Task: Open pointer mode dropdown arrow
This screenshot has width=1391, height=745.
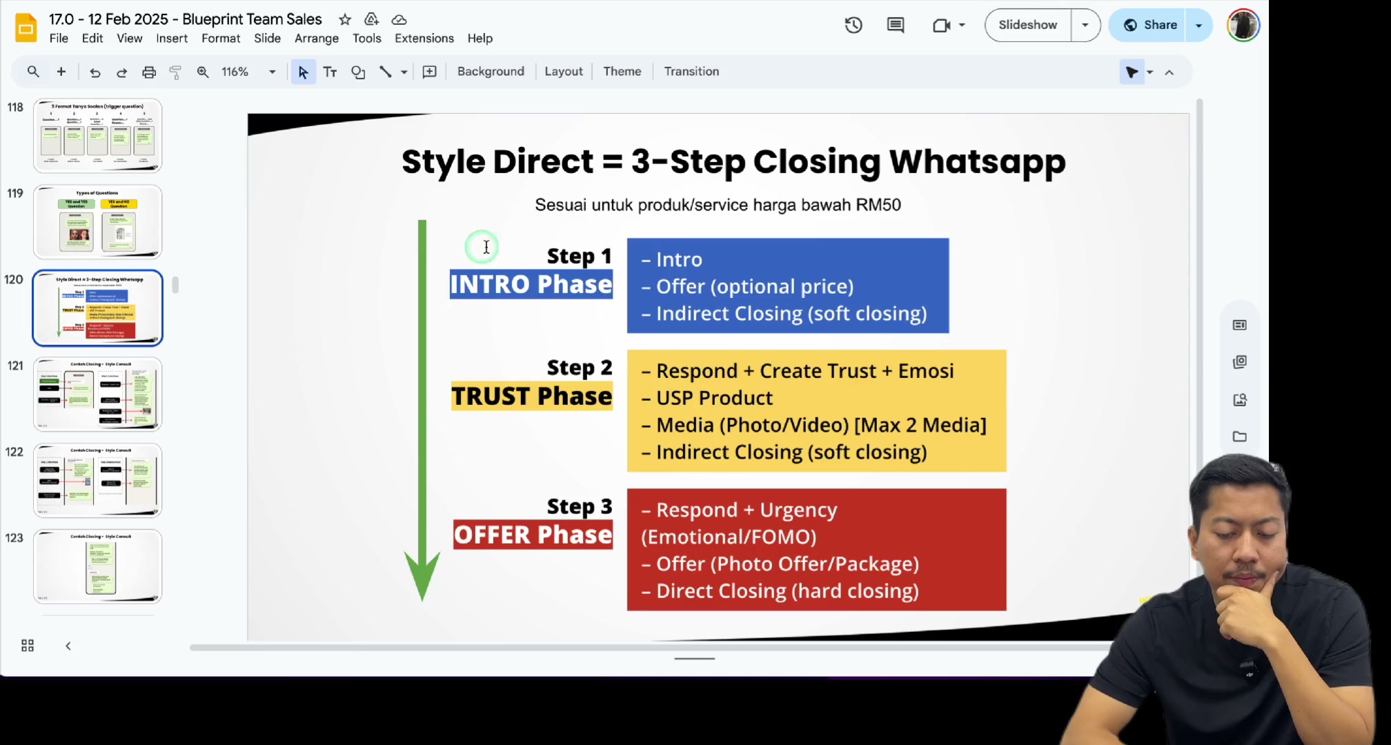Action: tap(1150, 72)
